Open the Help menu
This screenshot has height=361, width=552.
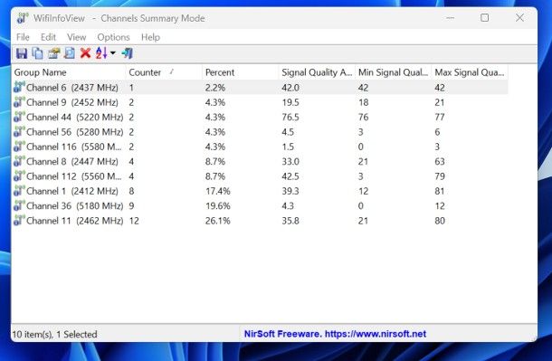pyautogui.click(x=150, y=37)
